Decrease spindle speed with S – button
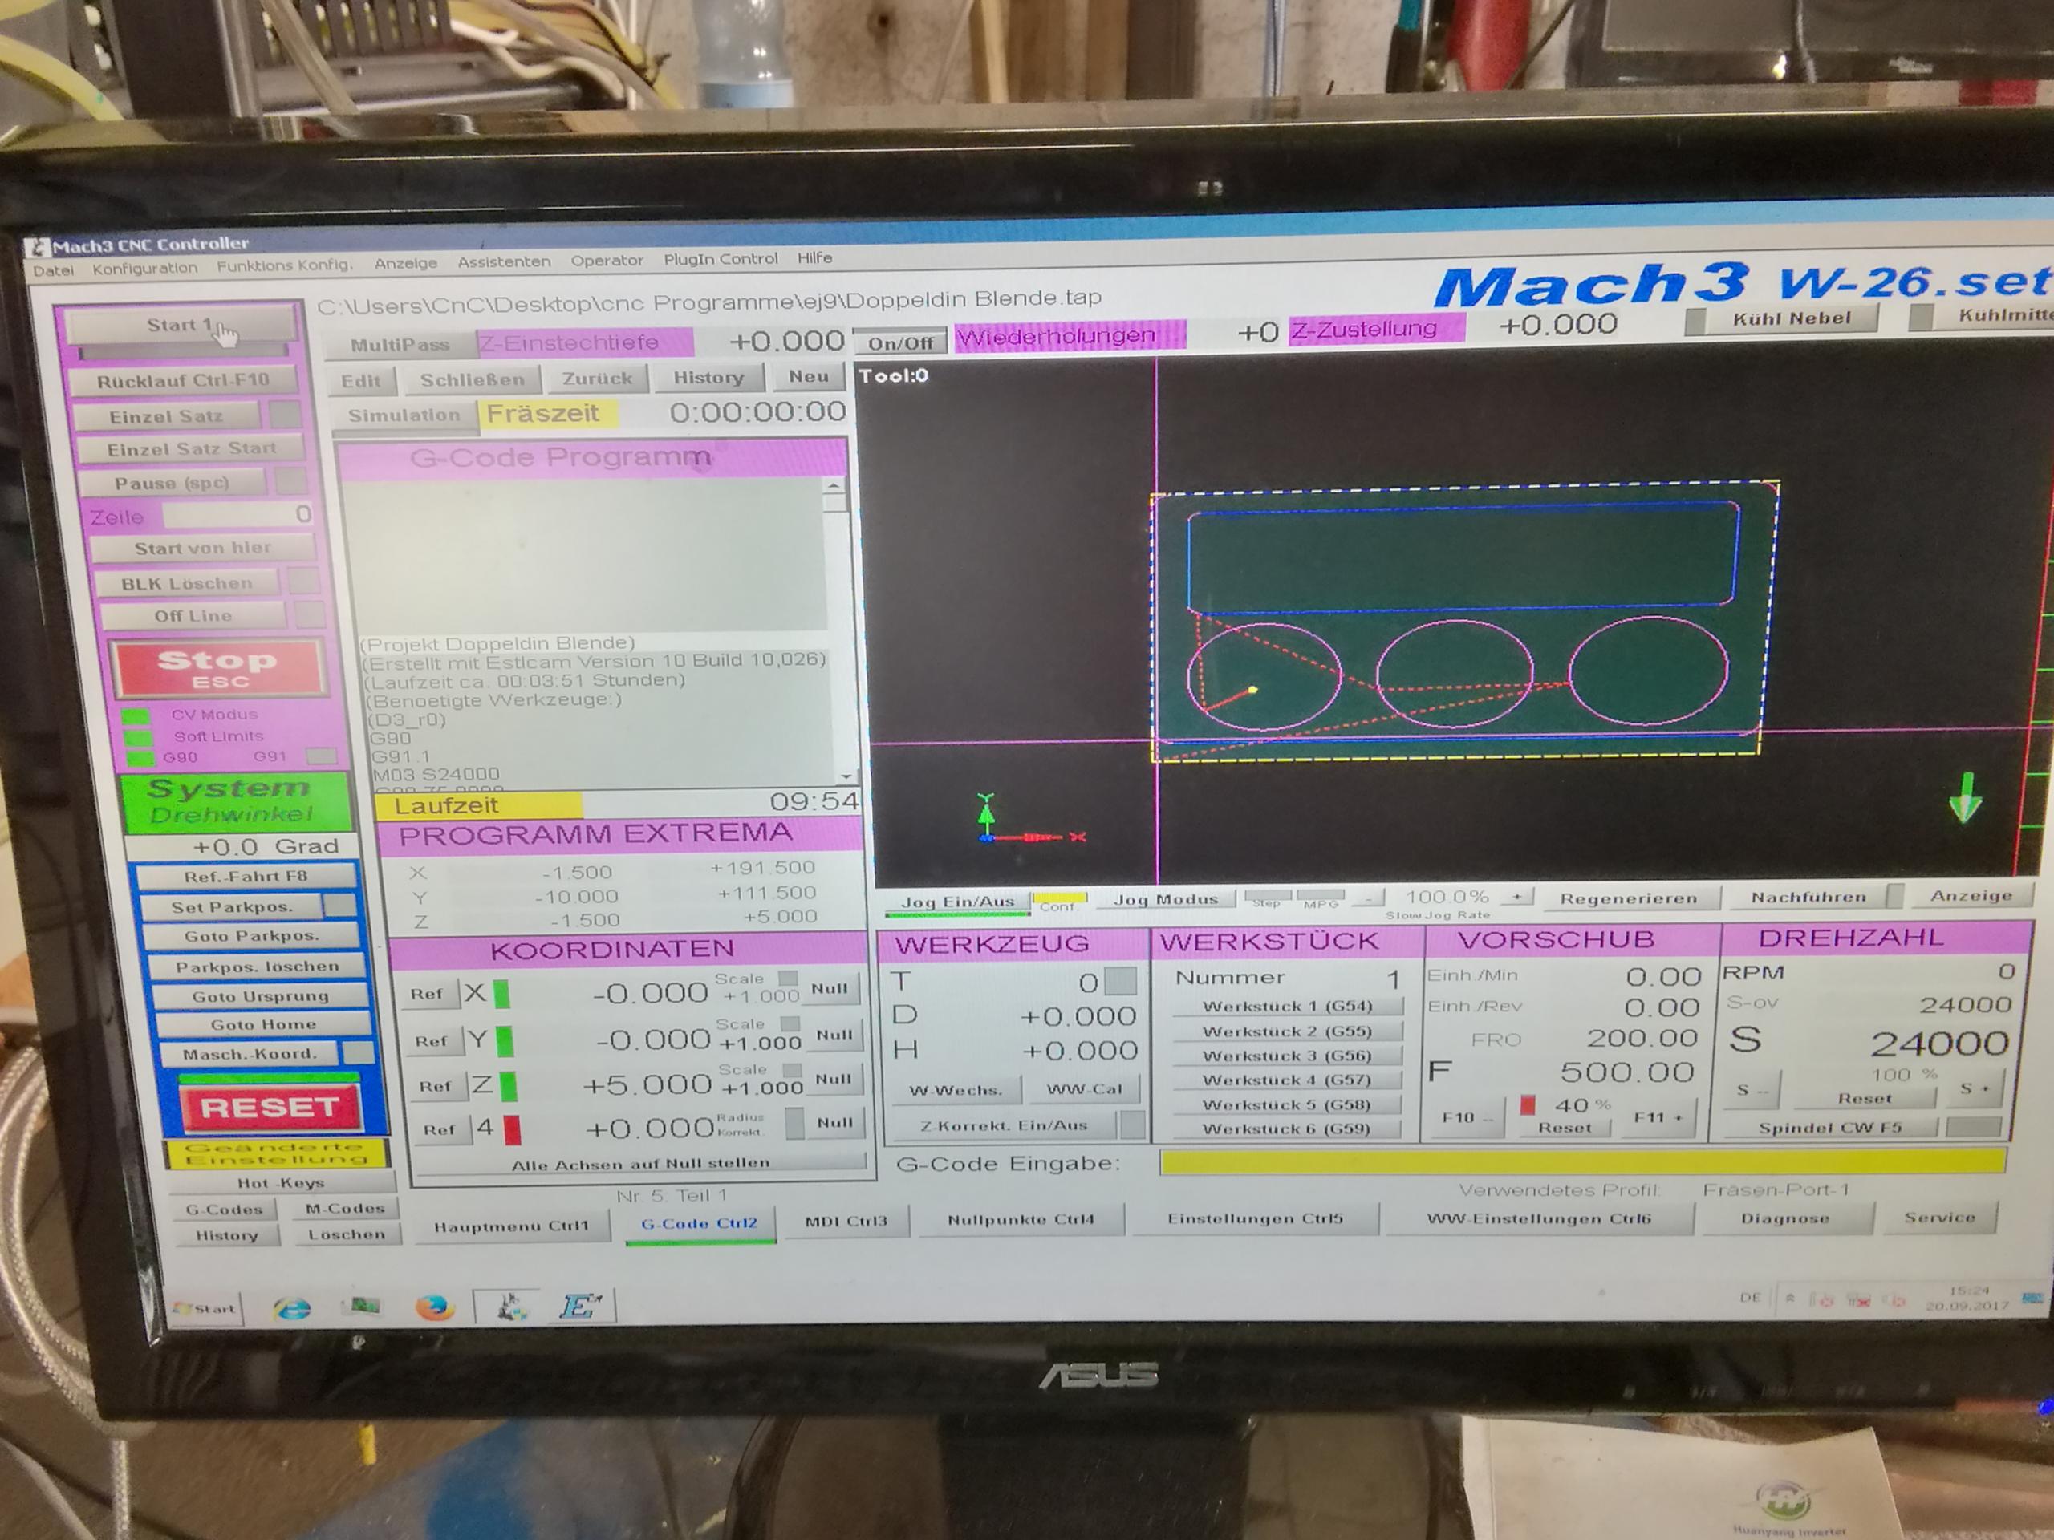 1751,1090
